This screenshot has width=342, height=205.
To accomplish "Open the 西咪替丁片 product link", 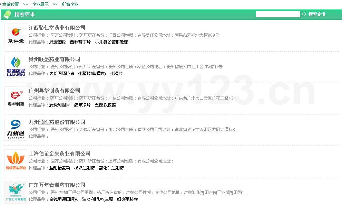I will 80,42.
